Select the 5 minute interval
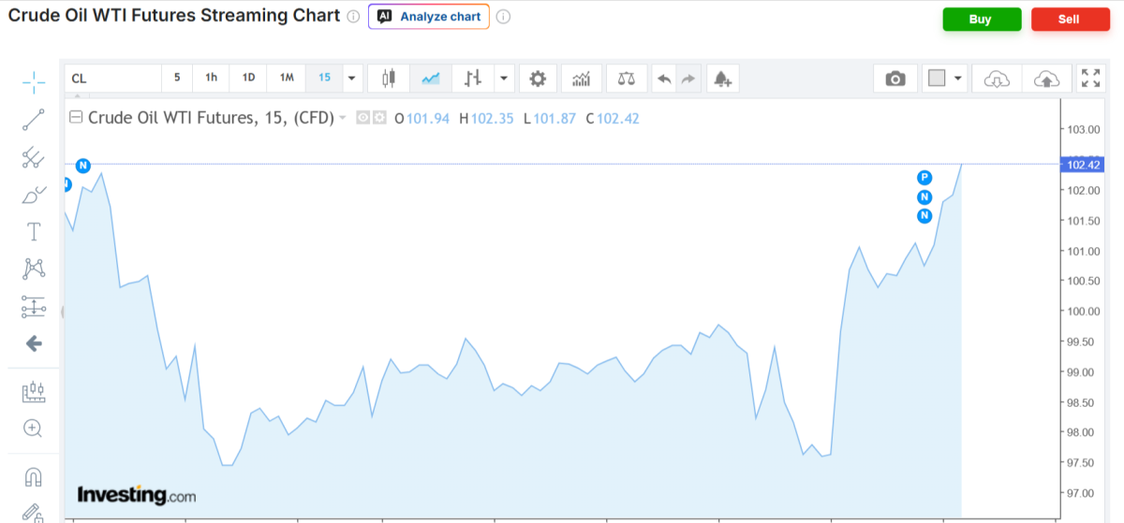The height and width of the screenshot is (523, 1124). point(177,78)
